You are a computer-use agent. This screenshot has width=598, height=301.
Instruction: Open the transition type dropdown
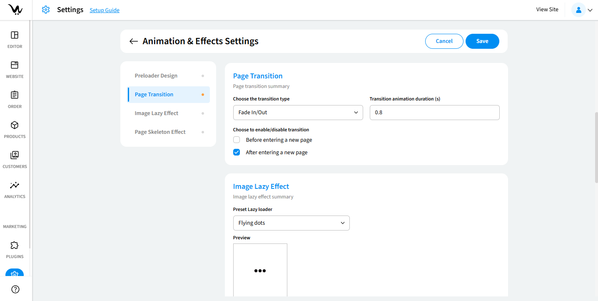coord(298,113)
